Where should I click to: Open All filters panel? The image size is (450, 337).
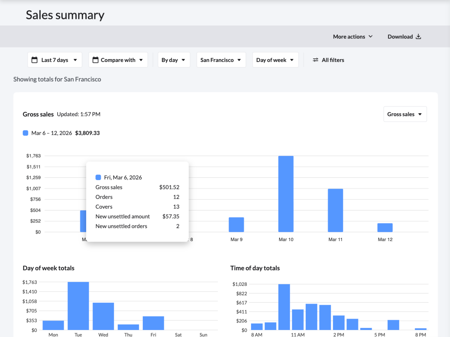point(332,60)
